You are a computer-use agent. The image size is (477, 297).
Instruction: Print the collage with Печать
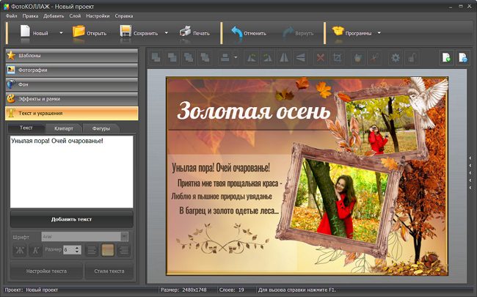194,33
